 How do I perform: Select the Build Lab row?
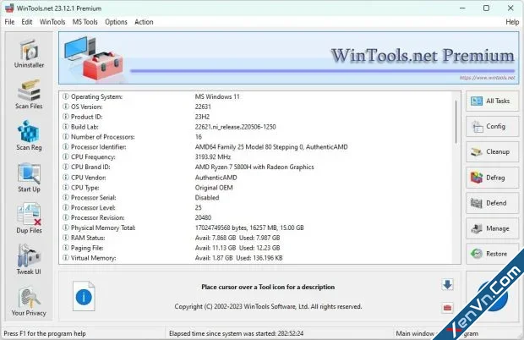[x=257, y=127]
